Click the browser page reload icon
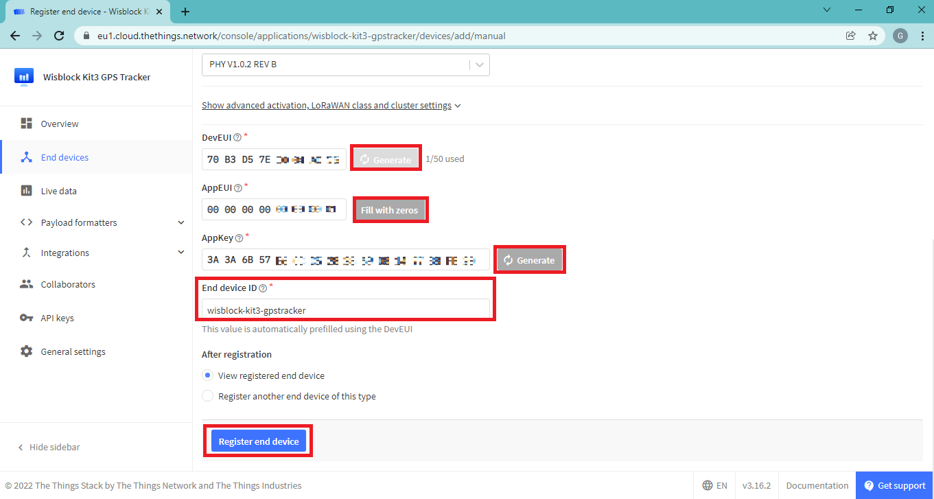934x499 pixels. point(59,36)
